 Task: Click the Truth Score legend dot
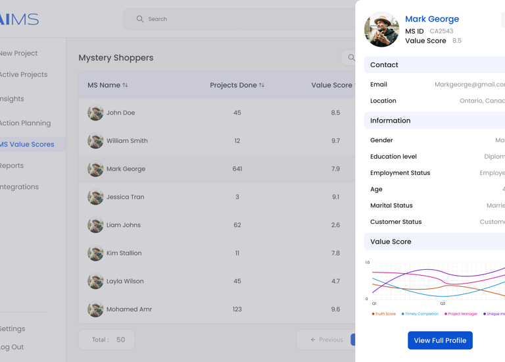click(x=373, y=314)
